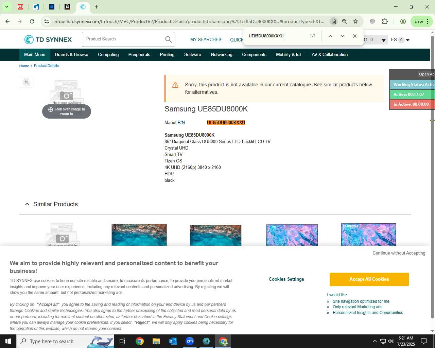
Task: Switch to the Amazon browser tab
Action: coord(67,7)
